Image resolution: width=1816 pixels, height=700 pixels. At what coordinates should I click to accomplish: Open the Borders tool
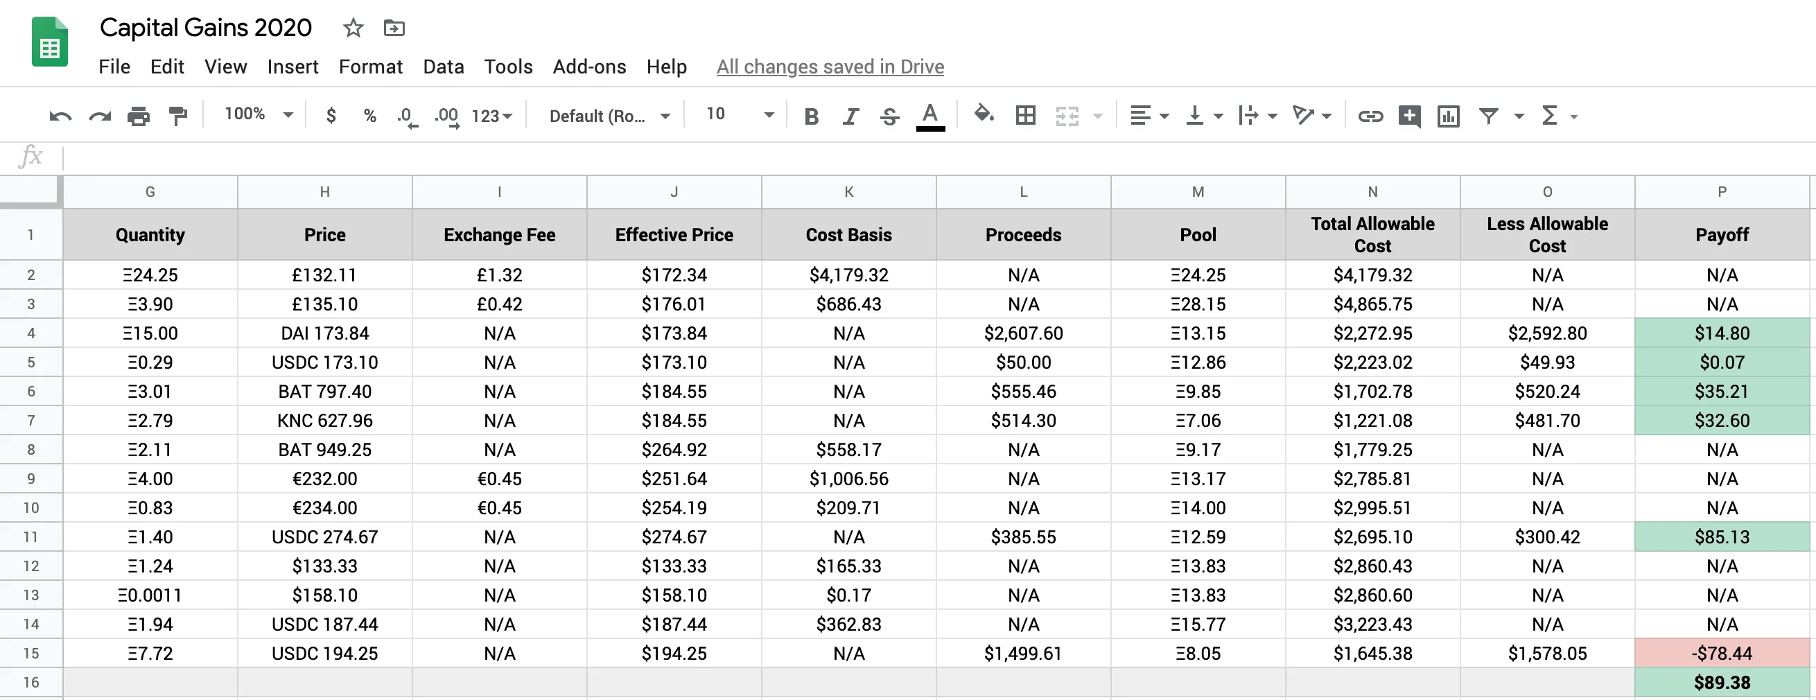click(x=1025, y=116)
